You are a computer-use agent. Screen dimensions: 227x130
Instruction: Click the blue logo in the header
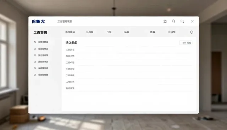coord(38,22)
